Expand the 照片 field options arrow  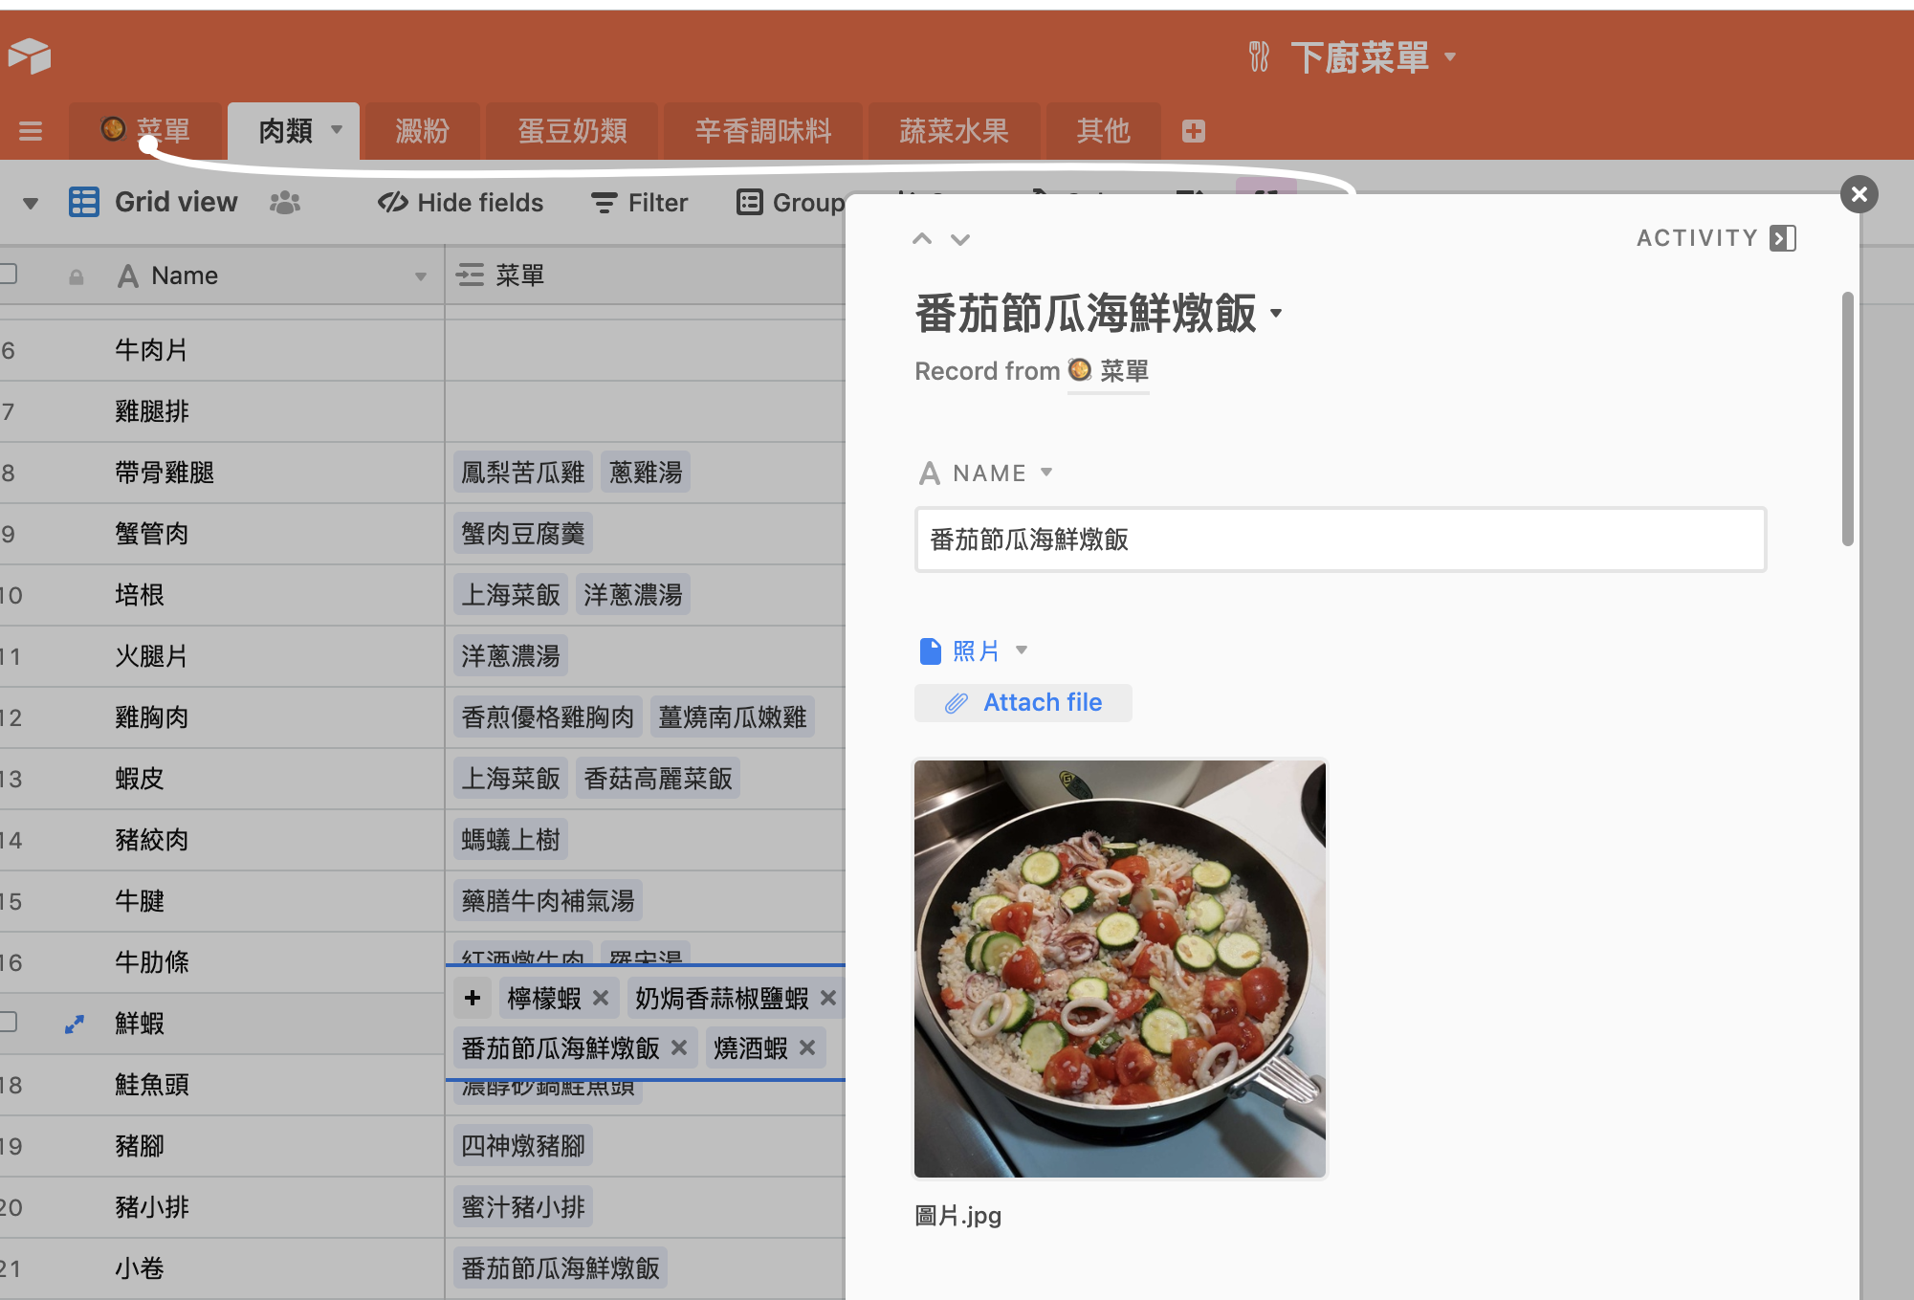(1022, 650)
